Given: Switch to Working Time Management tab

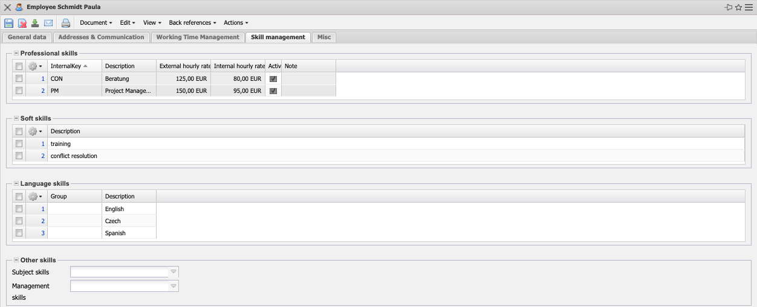Looking at the screenshot, I should (198, 37).
